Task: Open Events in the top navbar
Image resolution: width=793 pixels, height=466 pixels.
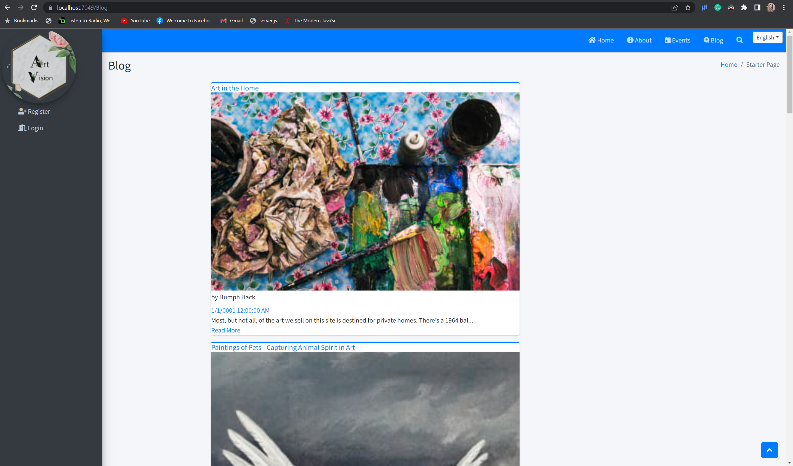Action: 677,40
